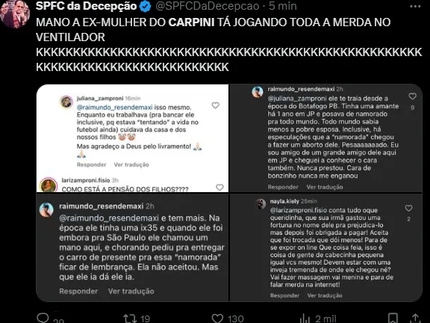This screenshot has height=323, width=430.
Task: Open SPFC da Decepção profile avatar
Action: pos(14,13)
